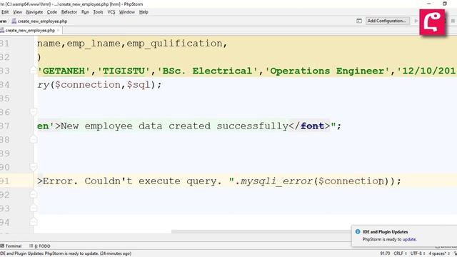Image resolution: width=457 pixels, height=257 pixels.
Task: Close the create_new_employee.php editor tab
Action: click(x=59, y=30)
